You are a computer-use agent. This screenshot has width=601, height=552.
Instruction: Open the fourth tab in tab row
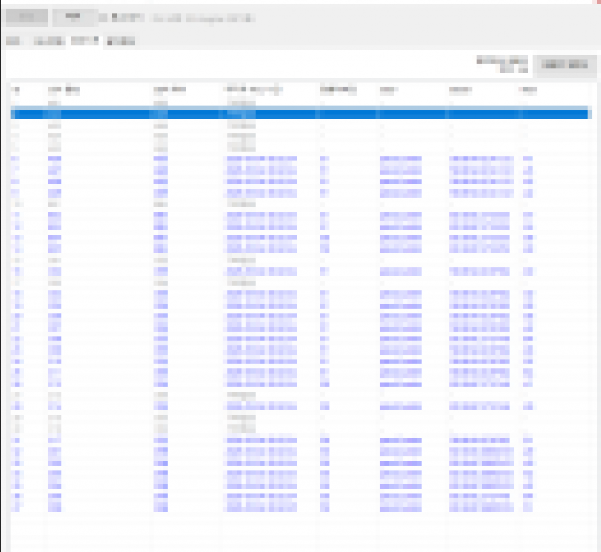click(121, 41)
